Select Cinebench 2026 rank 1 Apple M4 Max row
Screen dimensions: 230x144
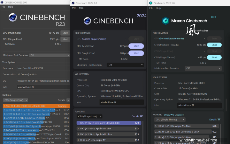point(187,126)
